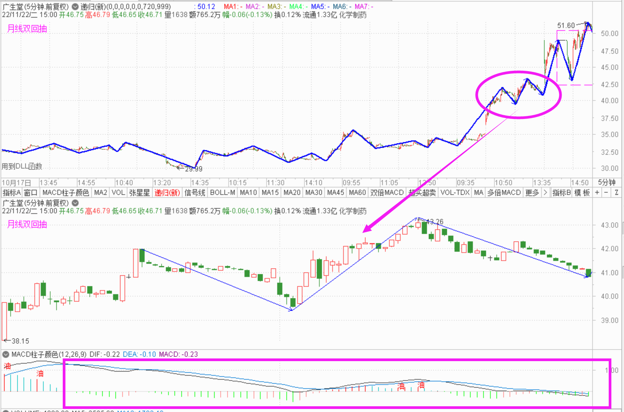Click the 月线双回抽 label in top chart
Image resolution: width=624 pixels, height=412 pixels.
27,29
